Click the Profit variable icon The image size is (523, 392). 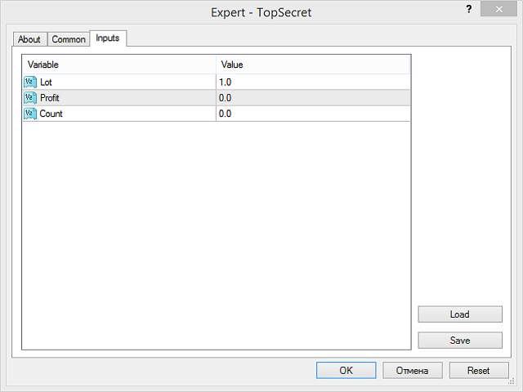(30, 98)
